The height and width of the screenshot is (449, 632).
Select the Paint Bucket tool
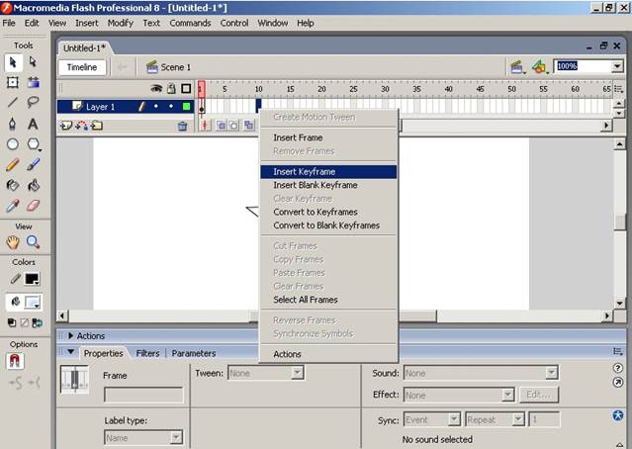coord(33,185)
